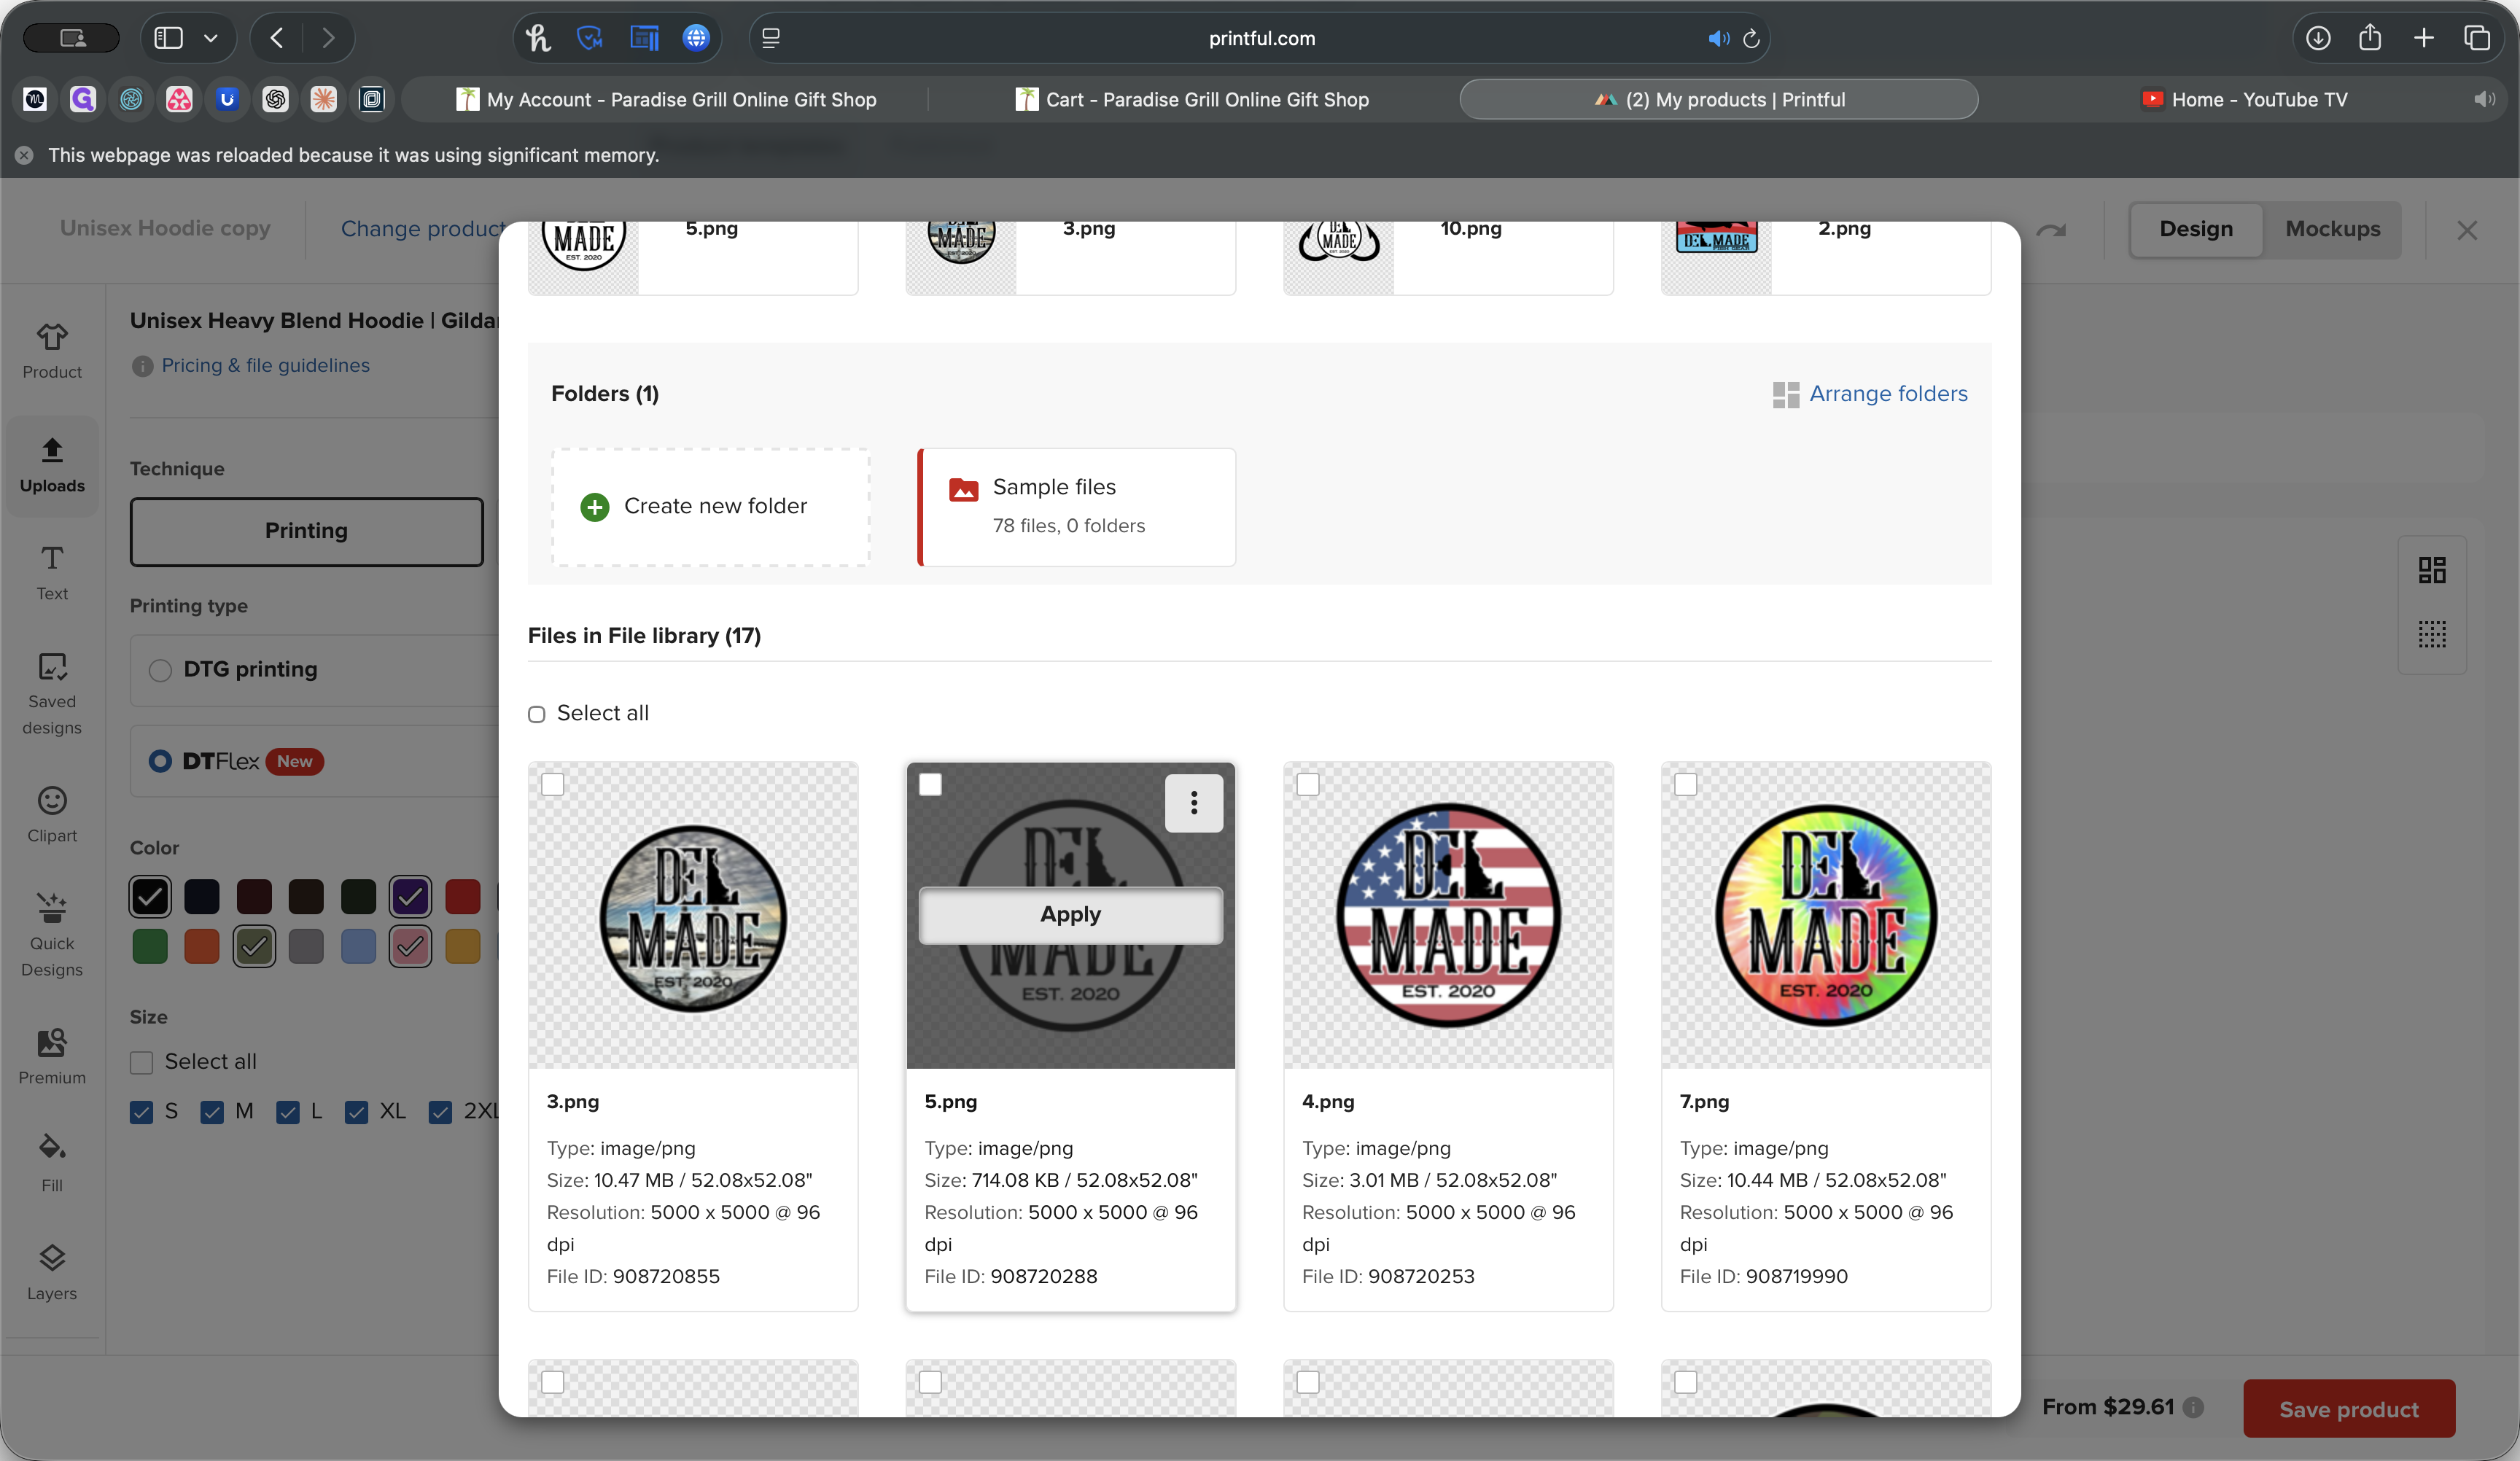Open the Layers panel icon

[x=52, y=1271]
